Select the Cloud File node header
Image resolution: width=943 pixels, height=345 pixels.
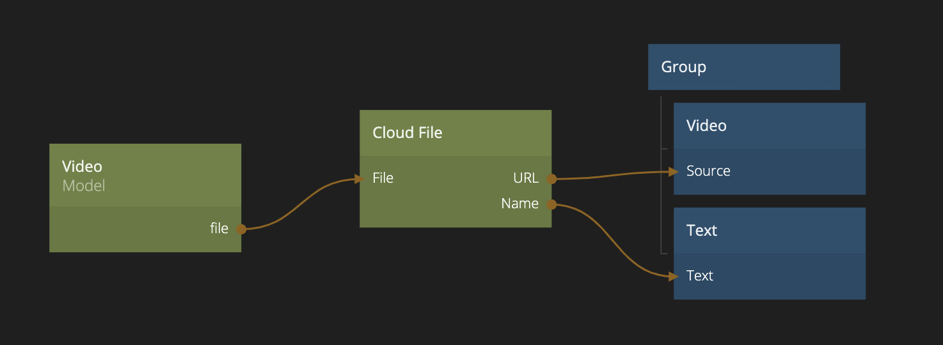(x=455, y=133)
